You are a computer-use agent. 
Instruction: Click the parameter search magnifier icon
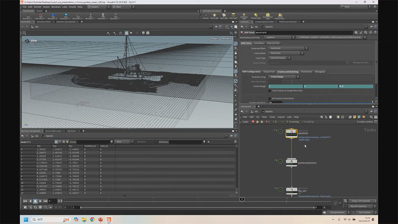(366, 33)
